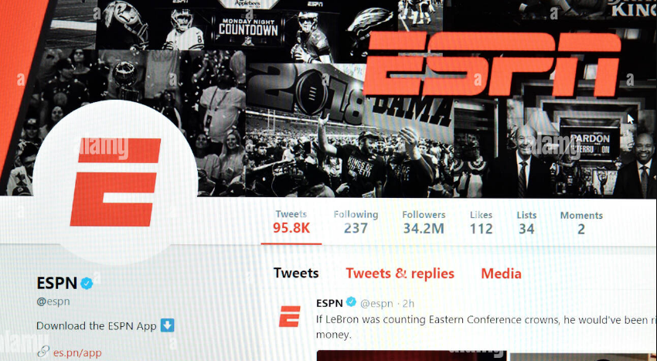Click the LeBron Eastern Conference tweet text

click(x=486, y=327)
